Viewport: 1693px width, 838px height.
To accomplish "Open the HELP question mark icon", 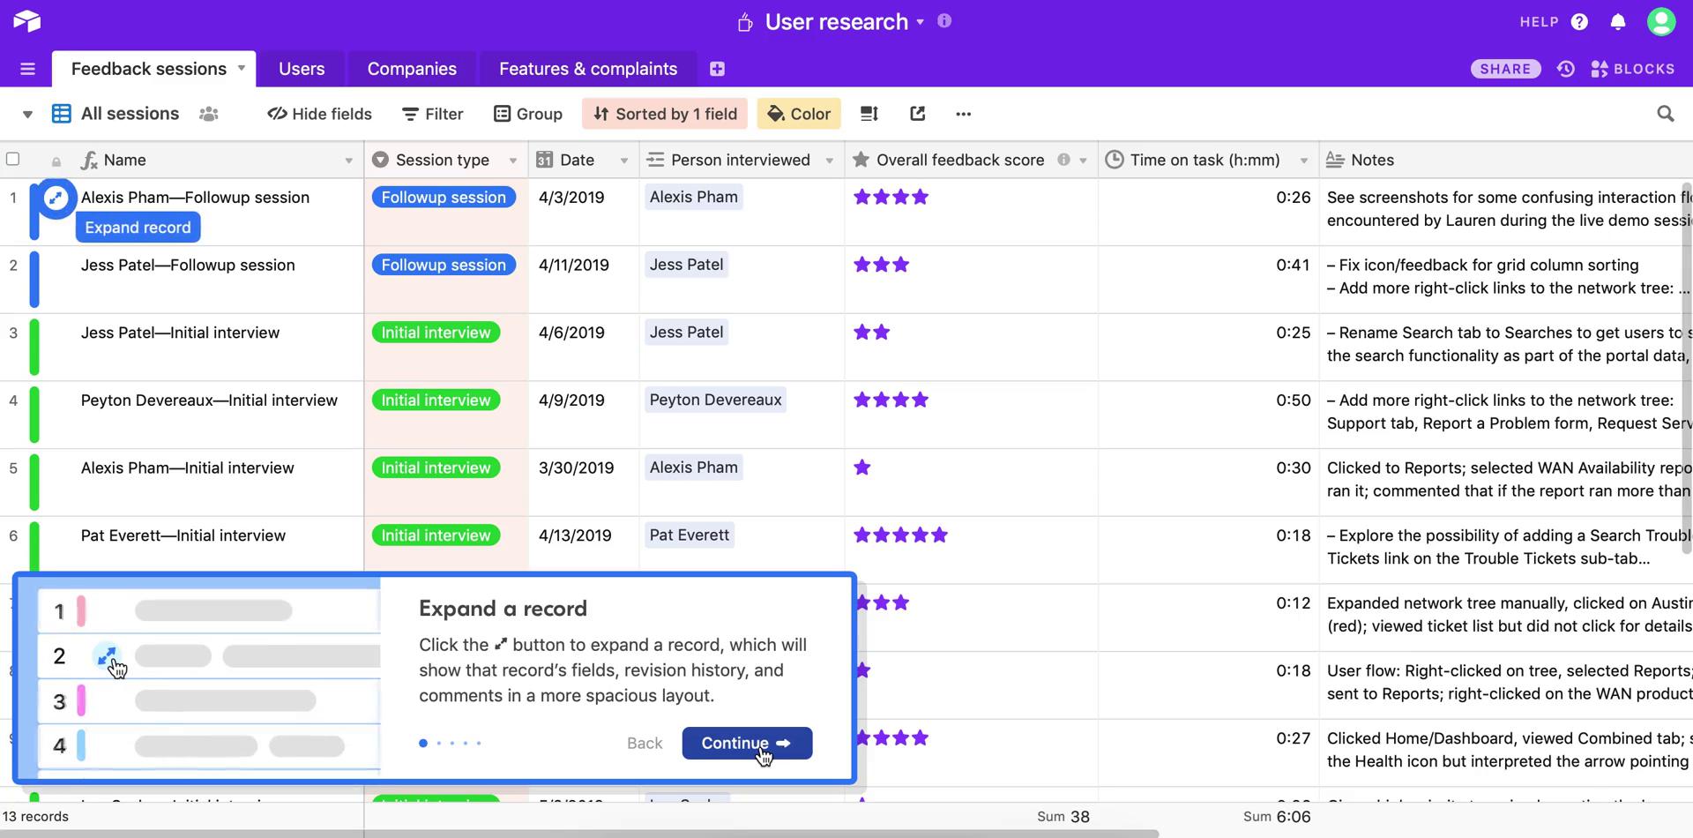I will coord(1580,21).
